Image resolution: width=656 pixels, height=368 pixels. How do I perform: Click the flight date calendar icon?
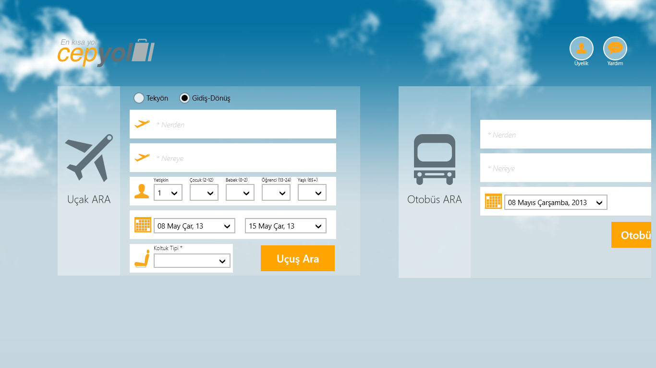(143, 225)
